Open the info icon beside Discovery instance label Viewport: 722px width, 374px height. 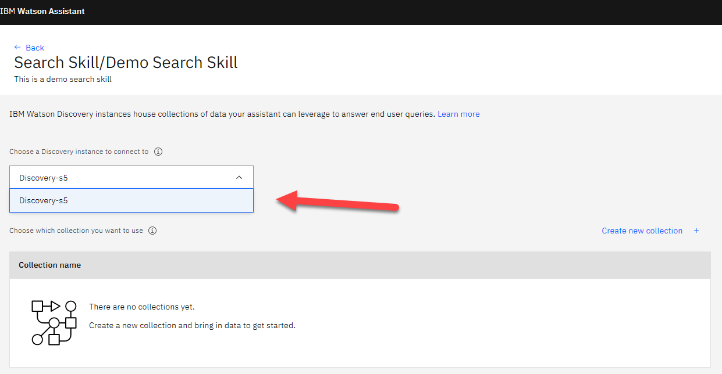(x=158, y=152)
